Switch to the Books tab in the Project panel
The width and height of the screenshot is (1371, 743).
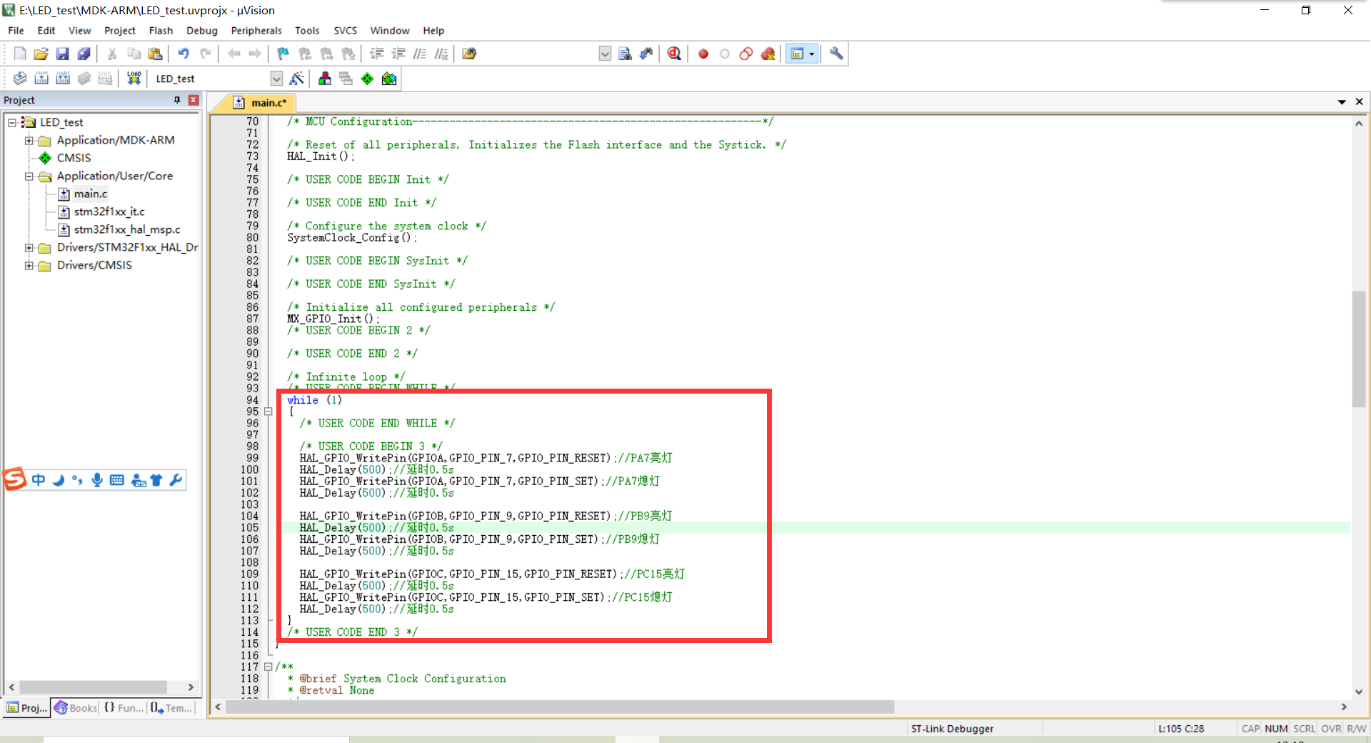tap(76, 708)
